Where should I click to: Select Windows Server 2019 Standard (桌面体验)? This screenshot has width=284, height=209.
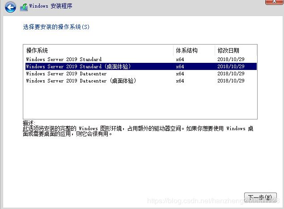78,66
